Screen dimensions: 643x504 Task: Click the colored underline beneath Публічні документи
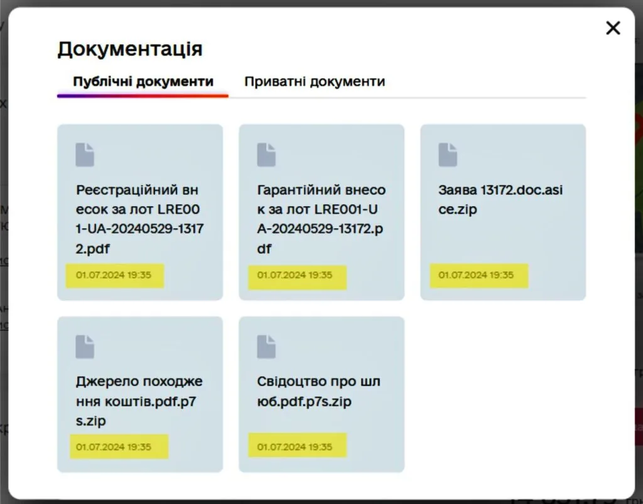[143, 96]
